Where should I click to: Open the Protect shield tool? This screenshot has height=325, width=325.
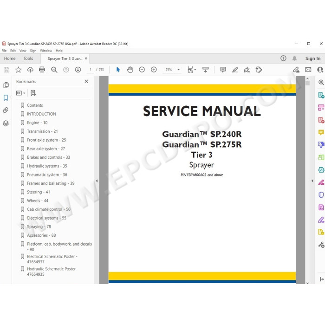pos(321,195)
